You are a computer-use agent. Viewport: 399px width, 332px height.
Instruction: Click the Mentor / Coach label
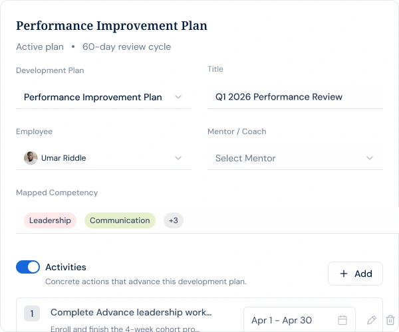pos(237,131)
